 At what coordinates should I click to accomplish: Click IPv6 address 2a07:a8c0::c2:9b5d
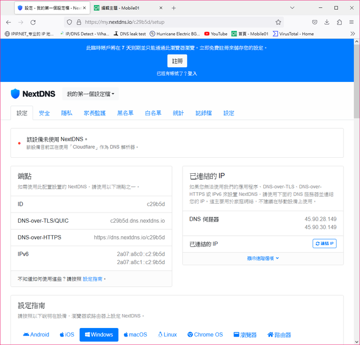tap(140, 254)
